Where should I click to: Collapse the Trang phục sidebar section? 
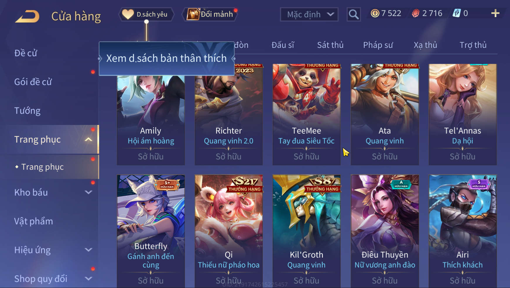click(x=88, y=140)
